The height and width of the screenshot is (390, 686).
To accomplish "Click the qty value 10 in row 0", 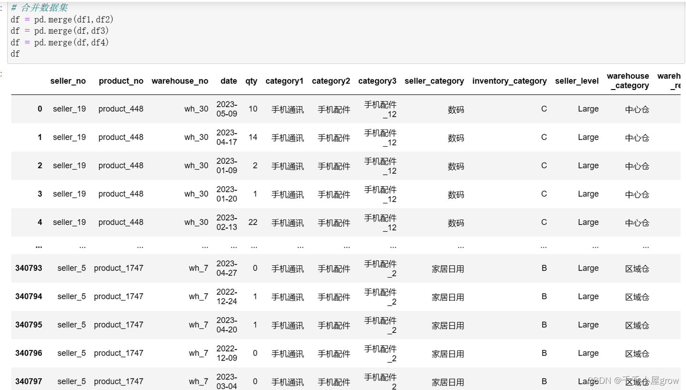I will click(x=253, y=109).
